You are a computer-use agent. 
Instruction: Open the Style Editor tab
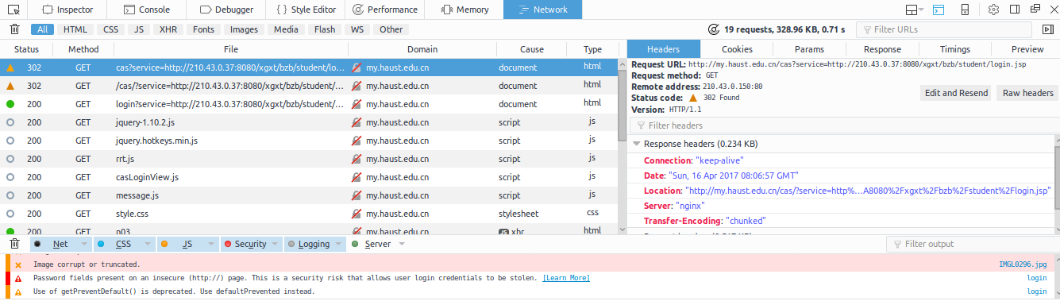pos(306,10)
